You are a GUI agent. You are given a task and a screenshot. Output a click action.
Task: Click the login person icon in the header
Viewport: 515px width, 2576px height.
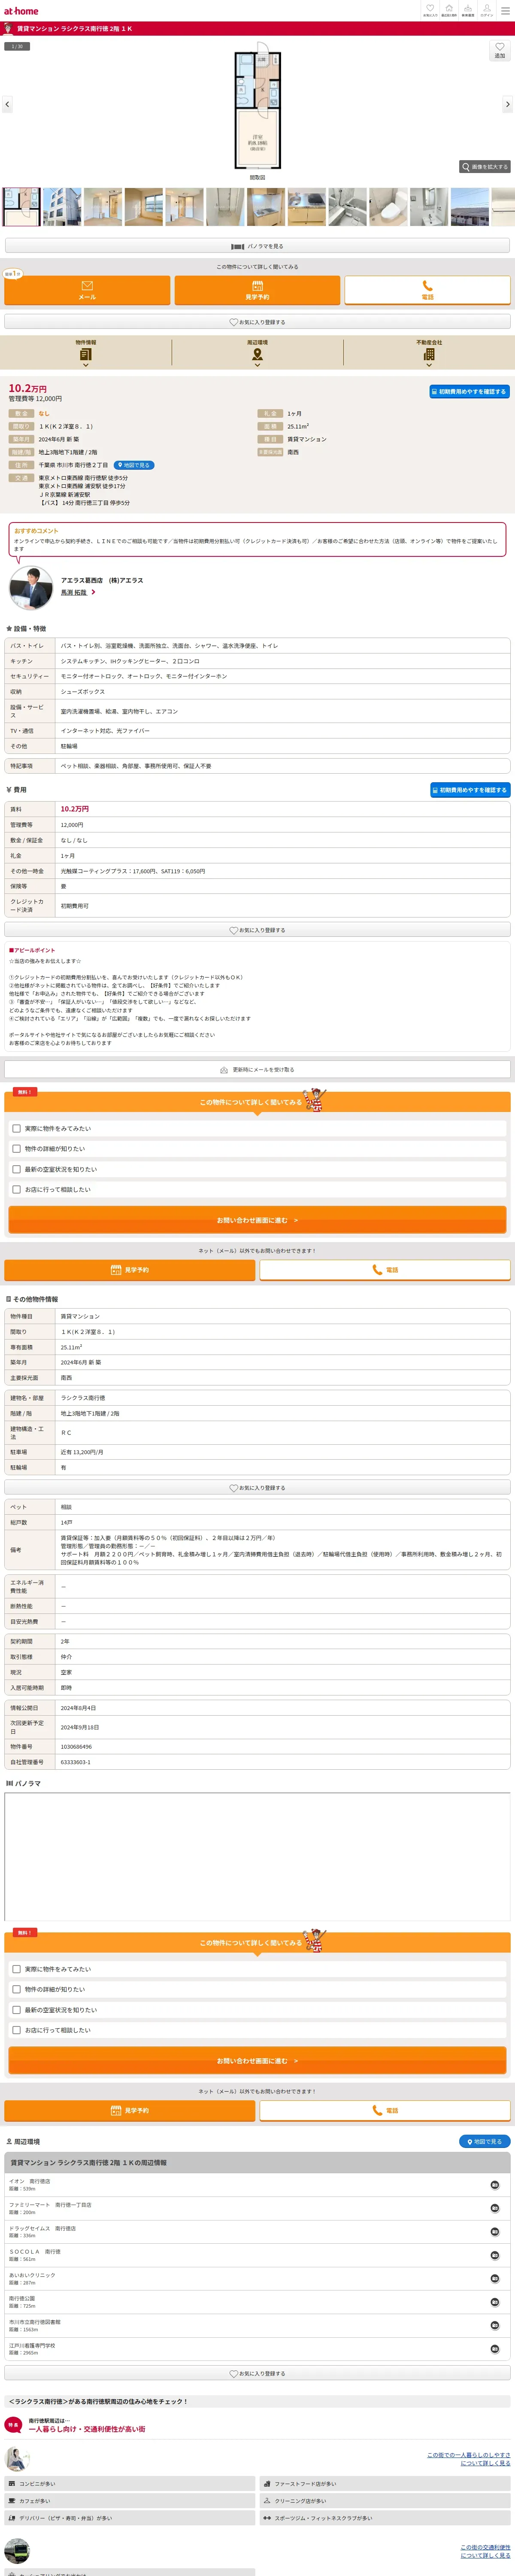pyautogui.click(x=487, y=10)
